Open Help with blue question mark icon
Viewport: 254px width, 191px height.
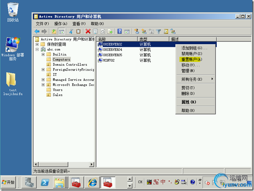(120, 31)
